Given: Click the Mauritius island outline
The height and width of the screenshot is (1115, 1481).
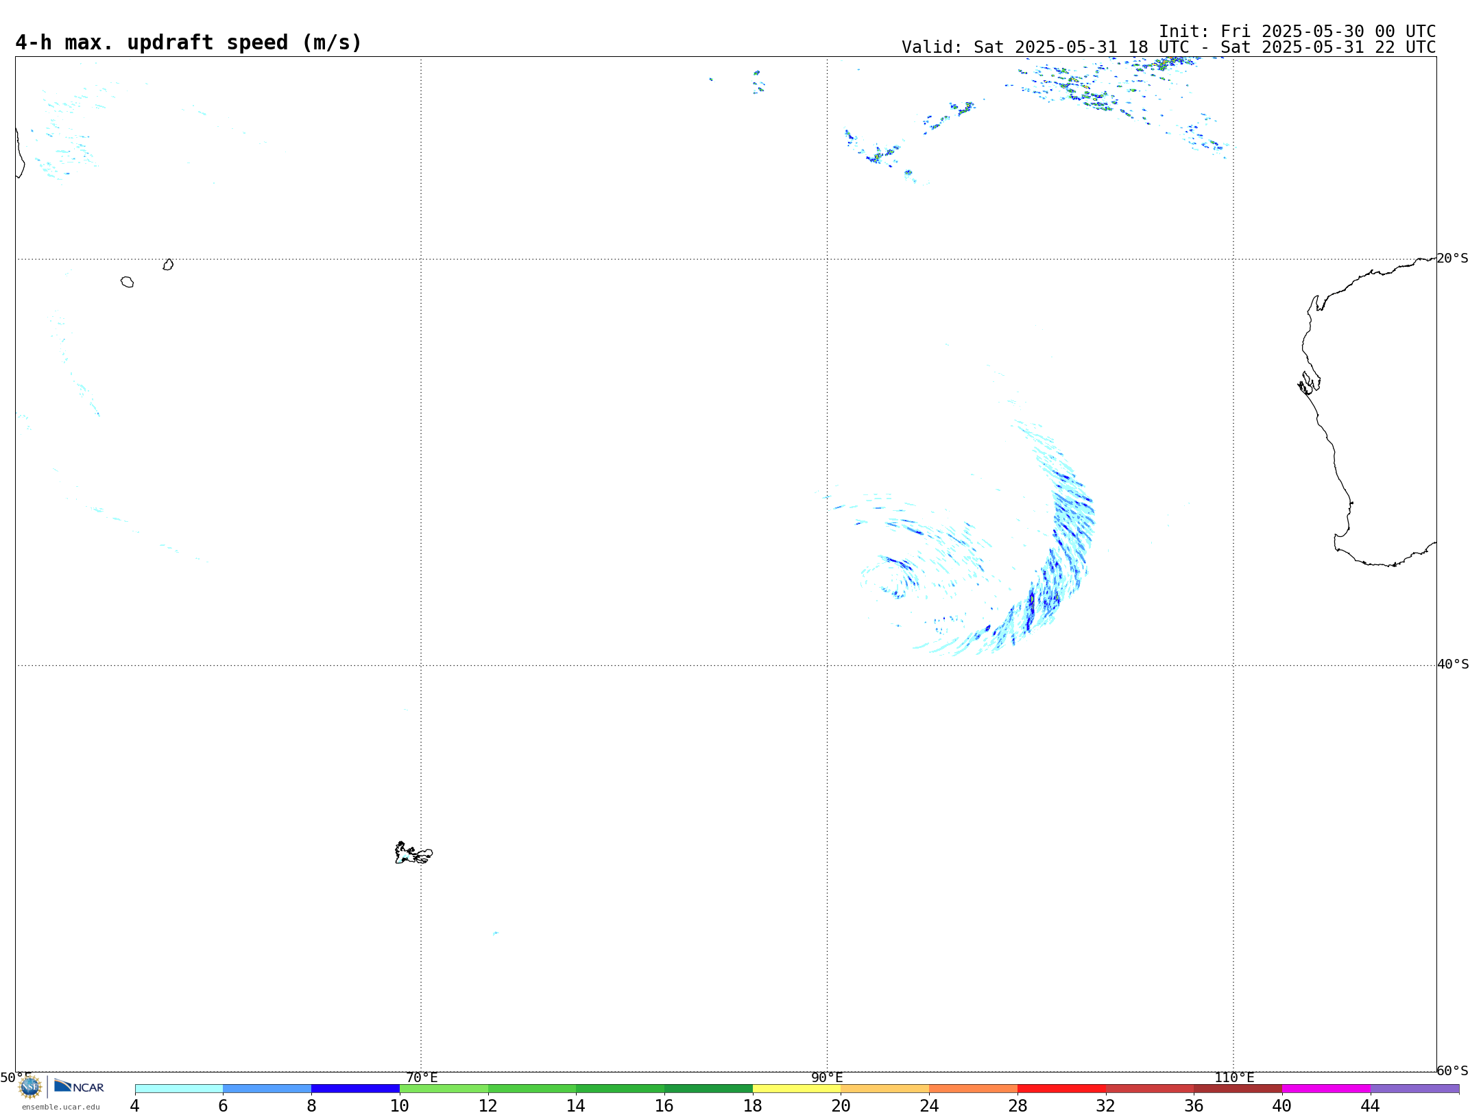Looking at the screenshot, I should pyautogui.click(x=168, y=265).
